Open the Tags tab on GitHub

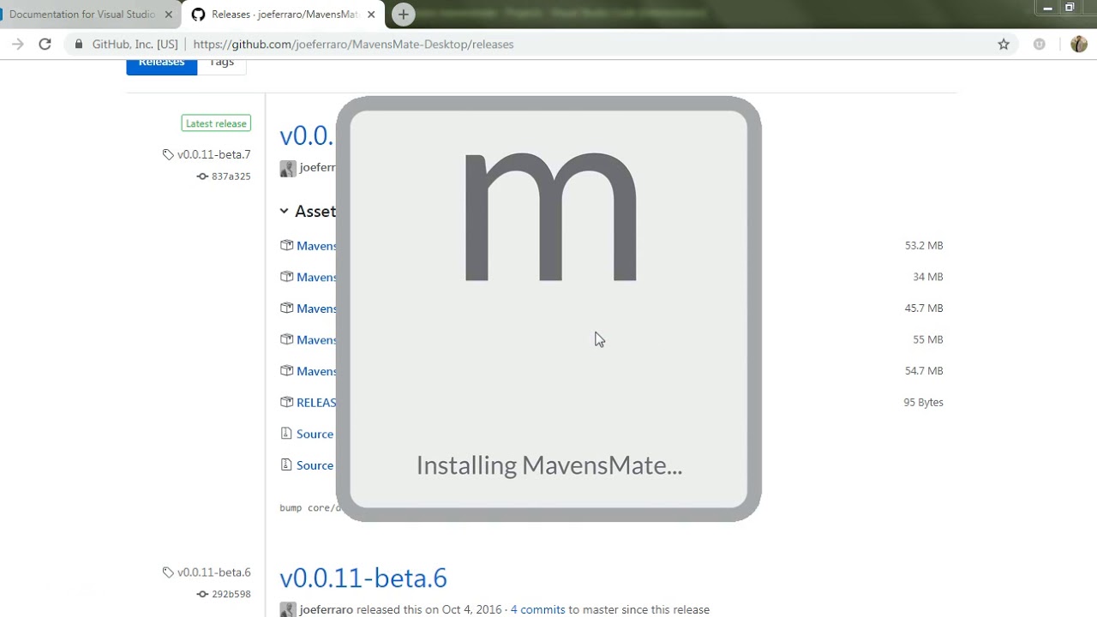tap(222, 66)
